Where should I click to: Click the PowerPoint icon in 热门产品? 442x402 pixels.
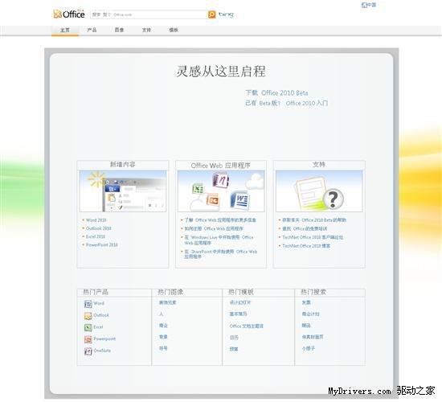pyautogui.click(x=88, y=339)
